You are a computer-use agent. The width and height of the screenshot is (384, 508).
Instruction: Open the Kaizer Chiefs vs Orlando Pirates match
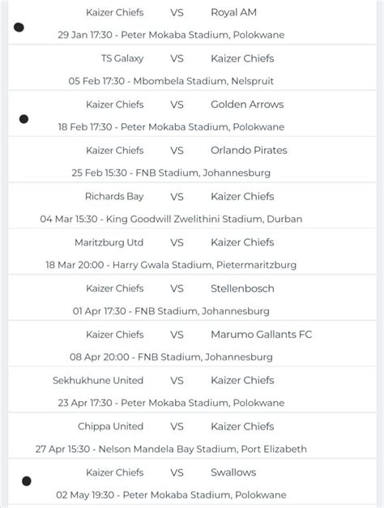click(192, 160)
